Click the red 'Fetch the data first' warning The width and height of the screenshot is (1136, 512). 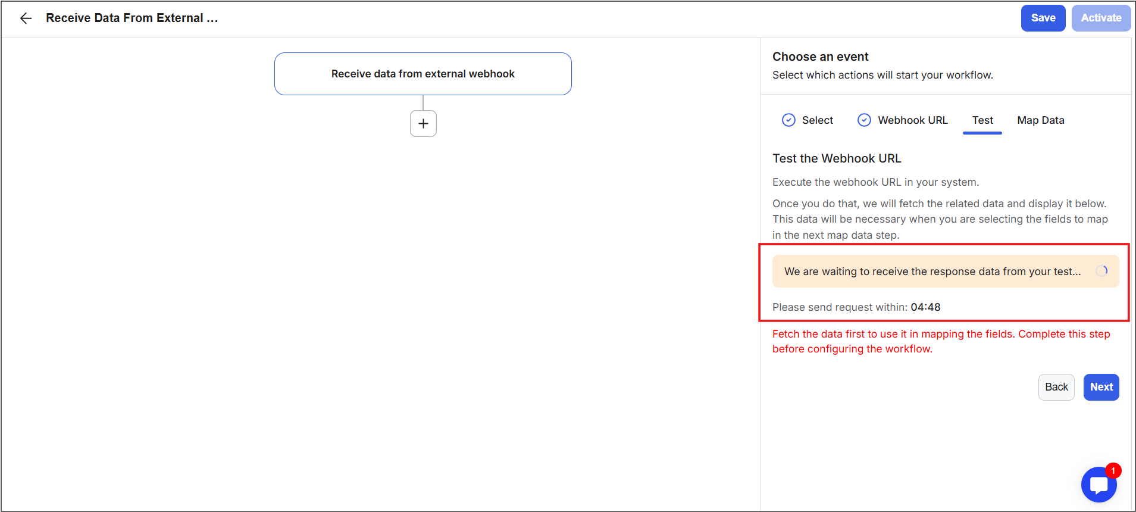[941, 341]
